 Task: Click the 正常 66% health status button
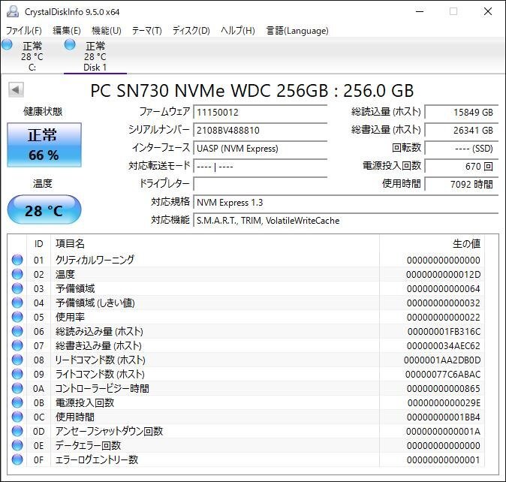(x=44, y=145)
